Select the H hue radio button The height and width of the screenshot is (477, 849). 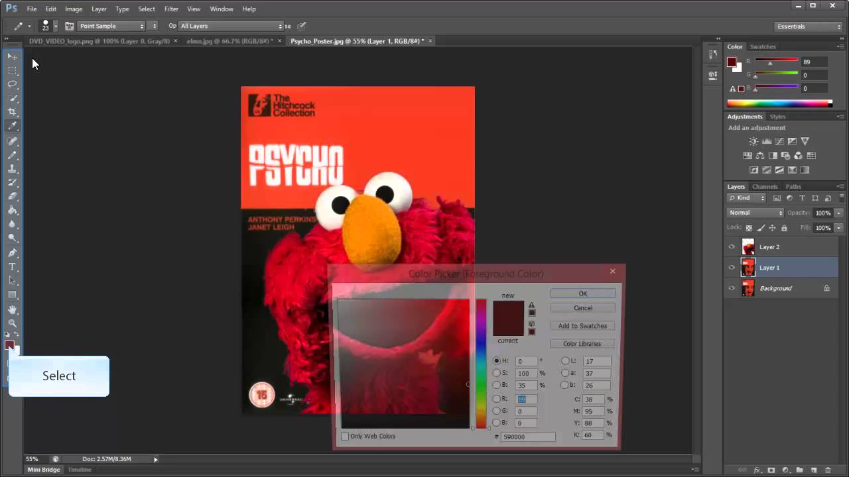[496, 361]
